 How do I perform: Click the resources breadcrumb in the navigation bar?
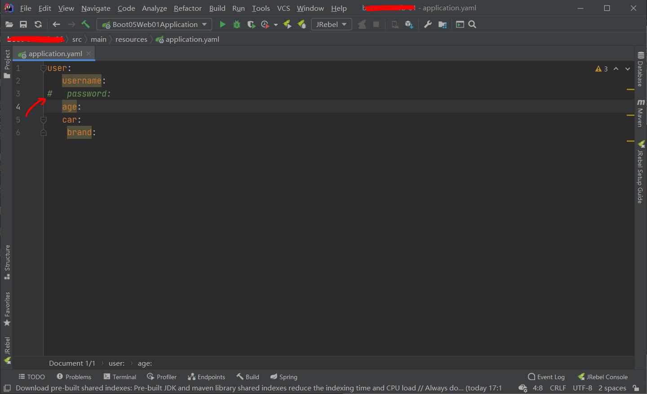pos(131,40)
